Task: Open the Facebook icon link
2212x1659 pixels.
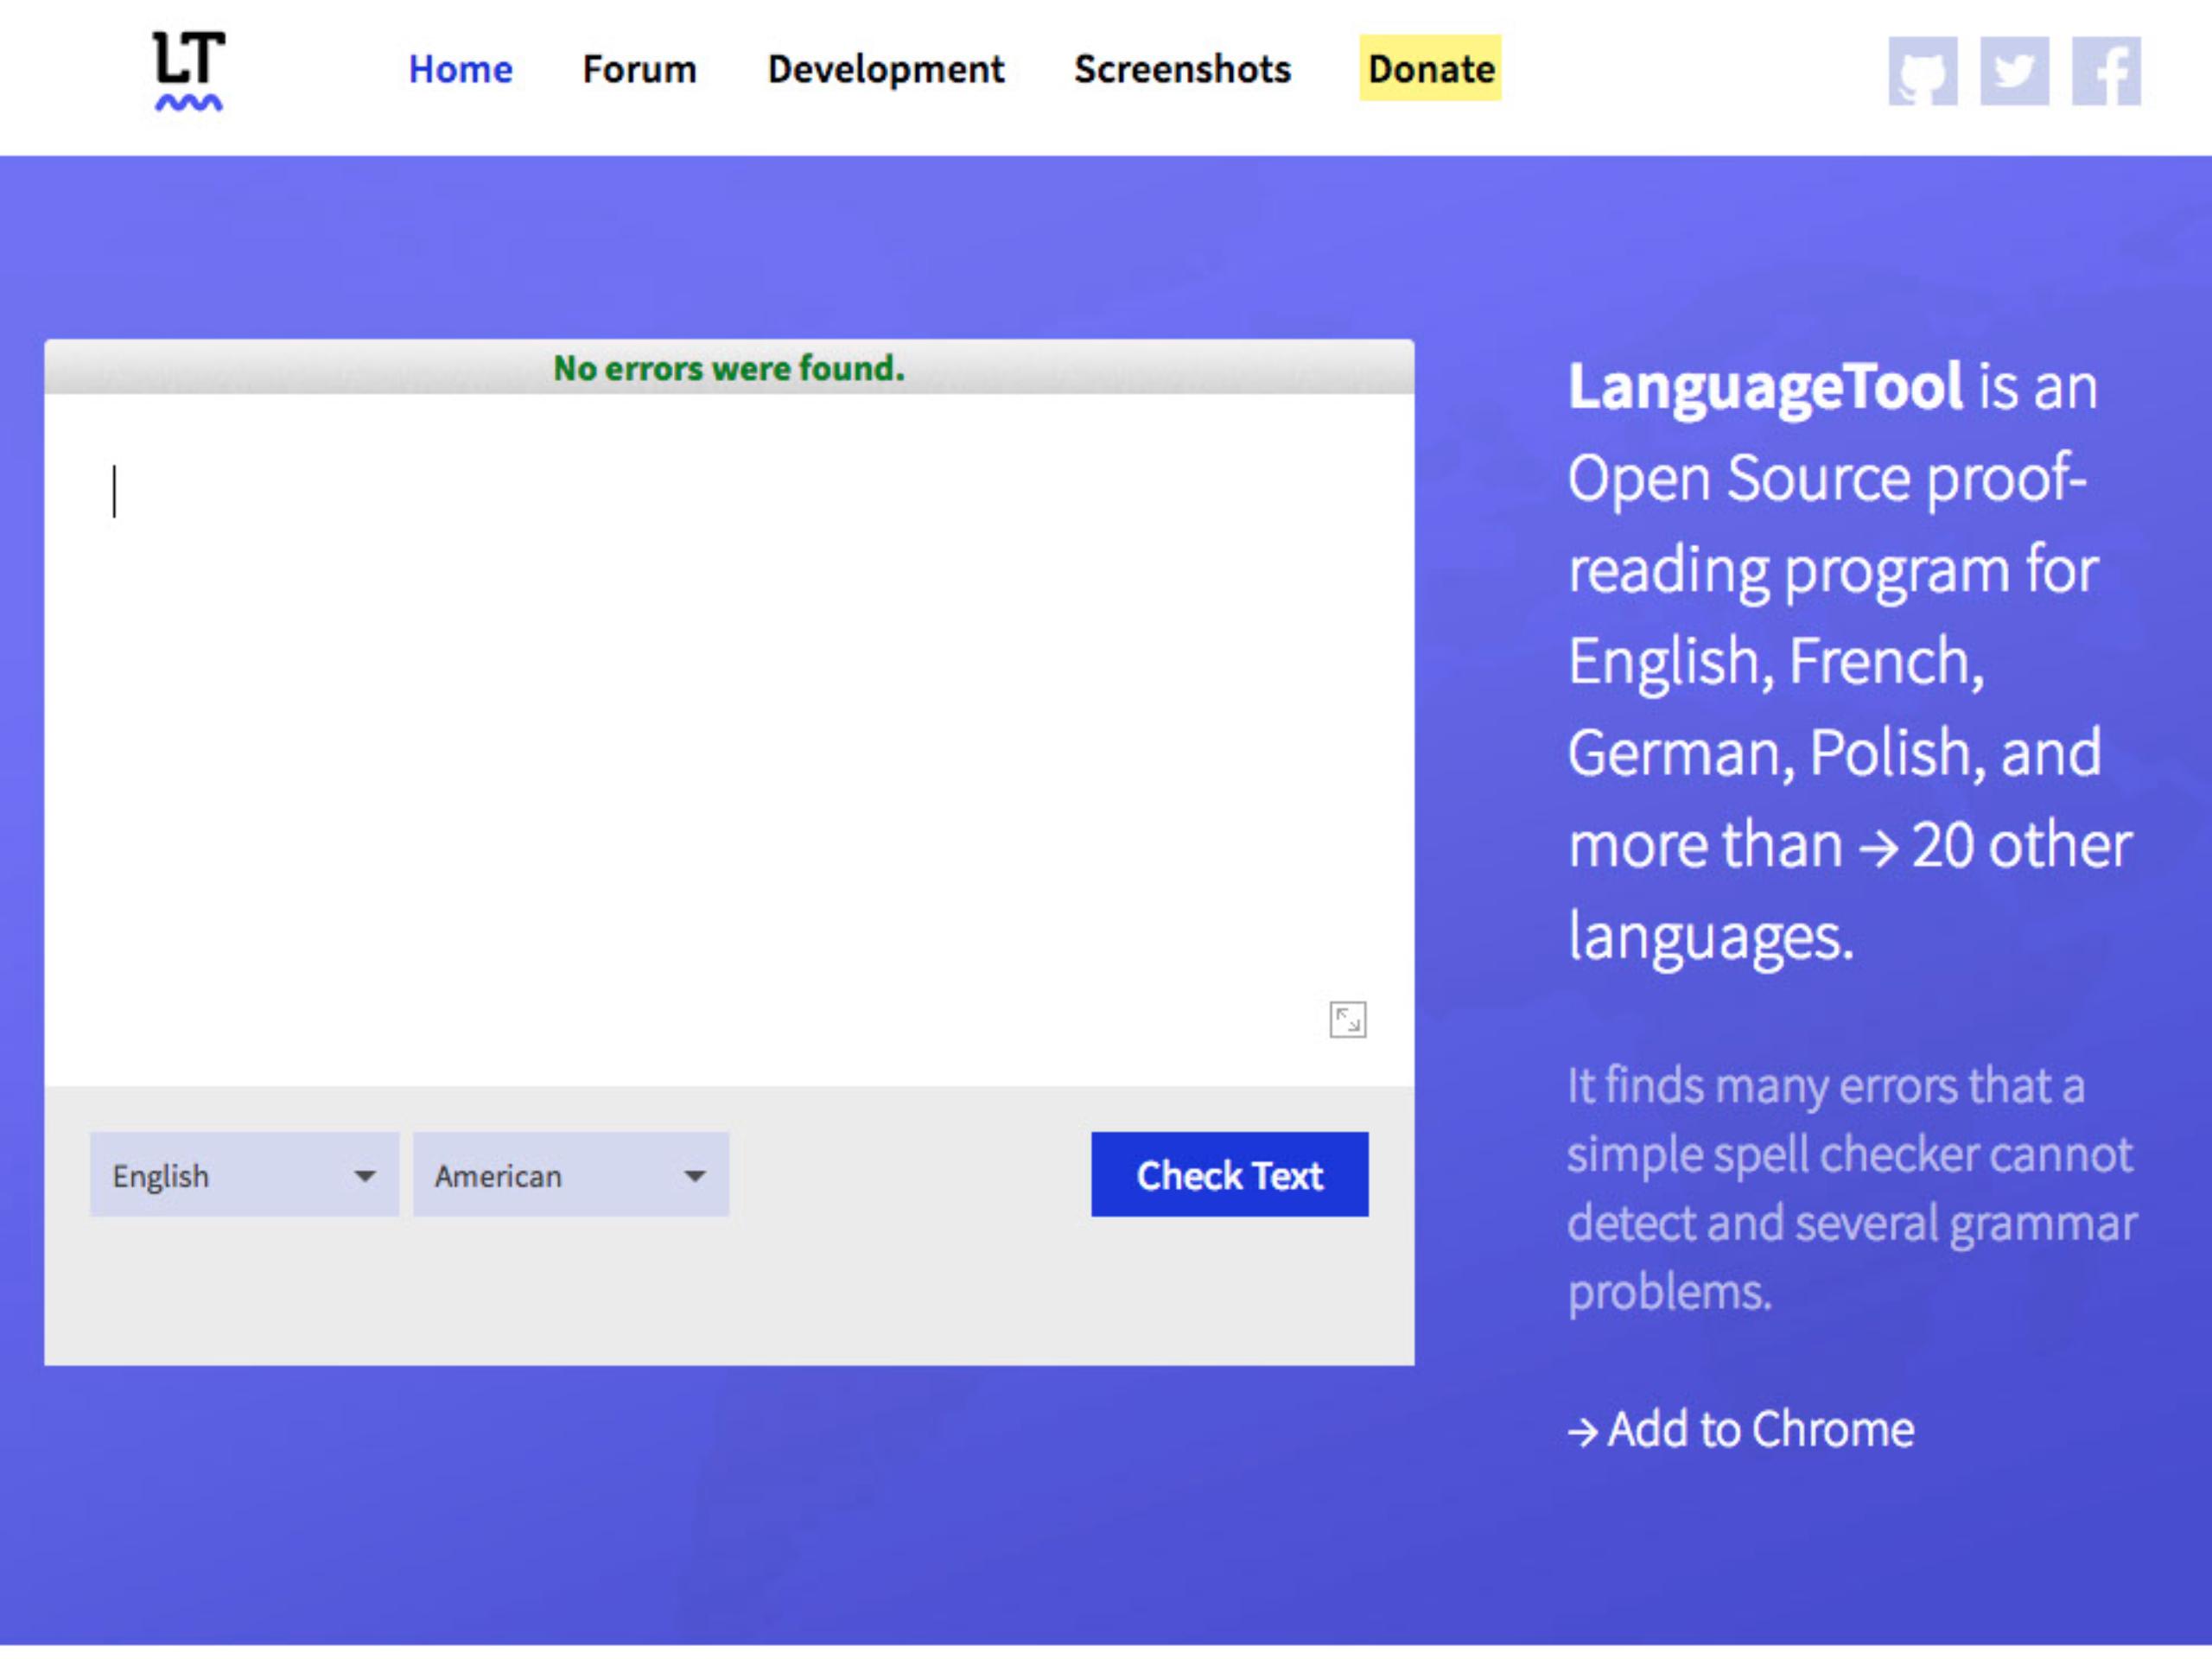Action: (2106, 71)
